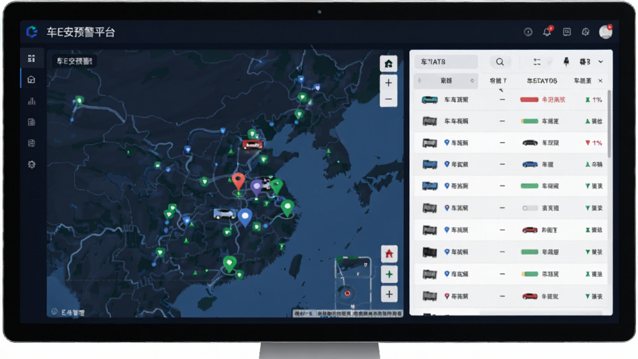
Task: Open the settings gear in the top header
Action: 586,32
